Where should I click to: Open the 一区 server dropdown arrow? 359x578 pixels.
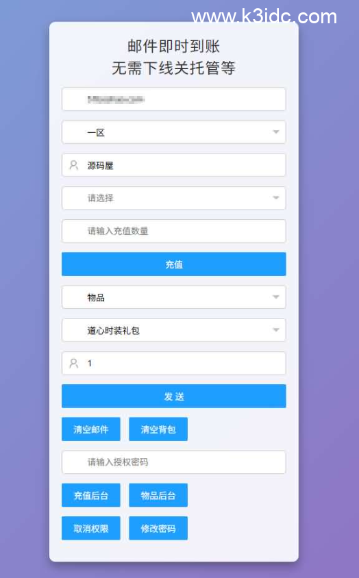275,132
